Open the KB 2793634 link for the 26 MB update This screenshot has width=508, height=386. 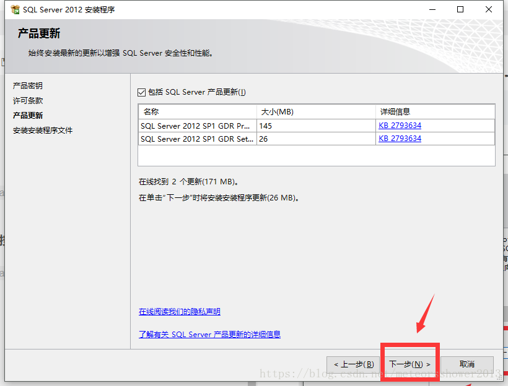400,139
